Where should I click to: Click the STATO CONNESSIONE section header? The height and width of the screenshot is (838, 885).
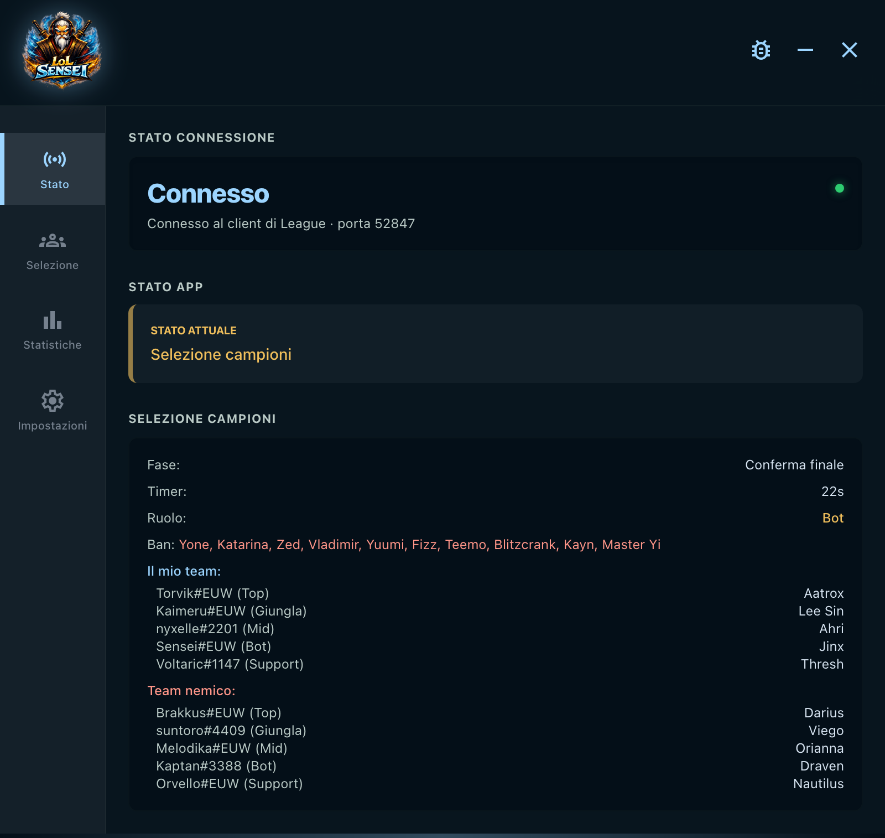coord(202,137)
